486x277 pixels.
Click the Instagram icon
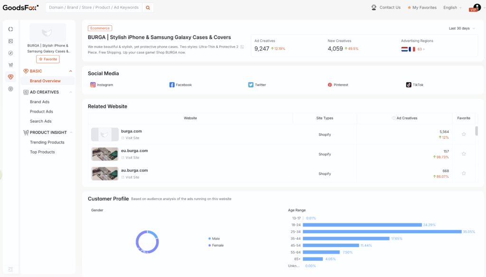click(x=93, y=85)
